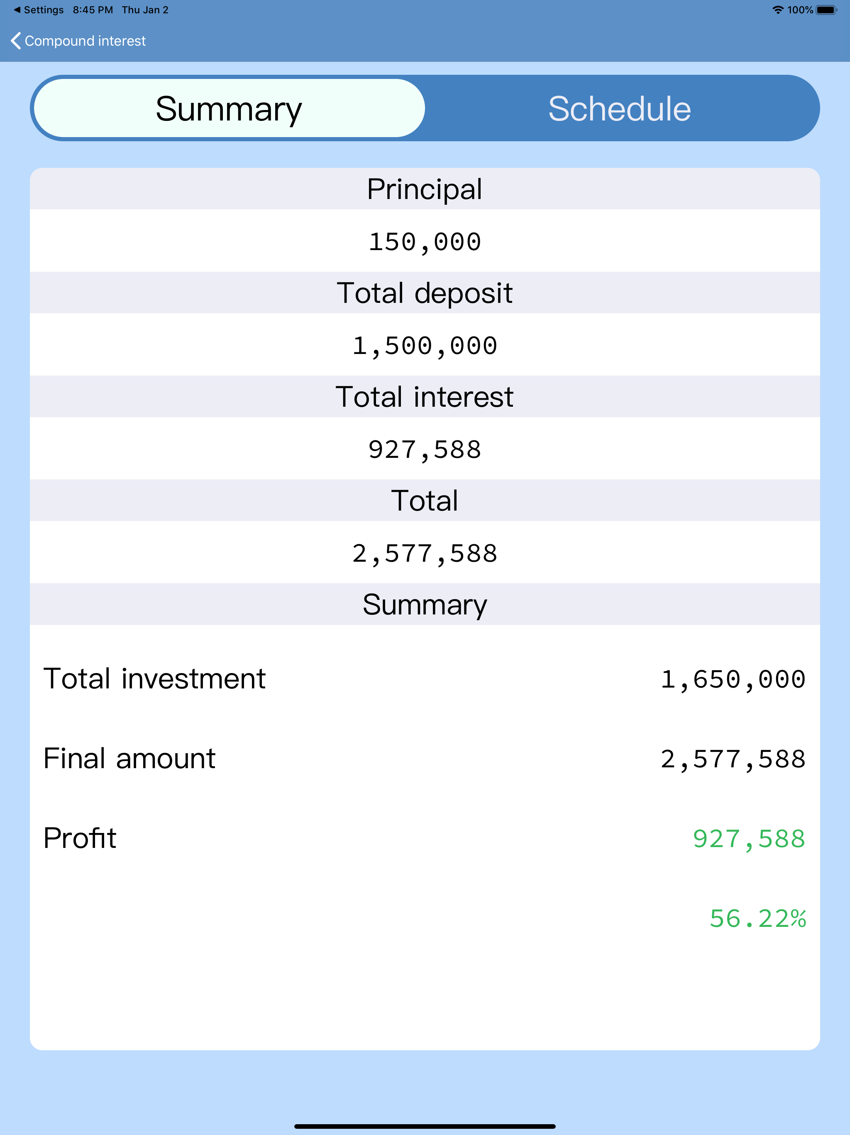
Task: Switch to the Schedule tab
Action: click(618, 108)
